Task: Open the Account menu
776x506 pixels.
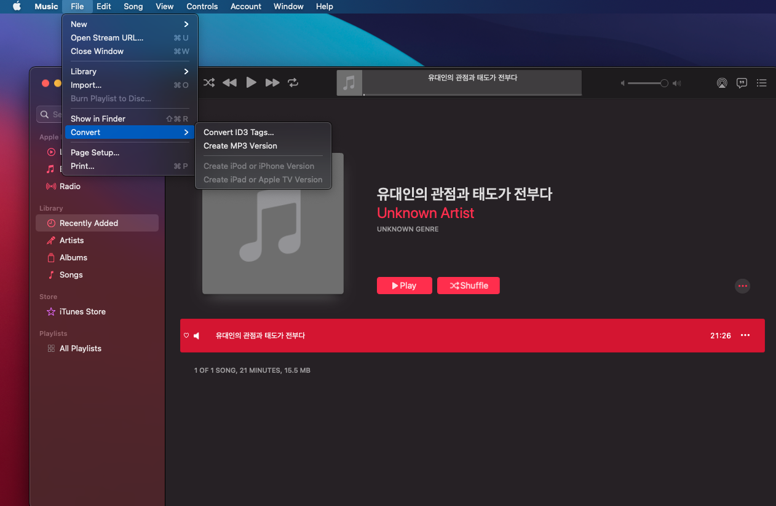Action: (x=246, y=6)
